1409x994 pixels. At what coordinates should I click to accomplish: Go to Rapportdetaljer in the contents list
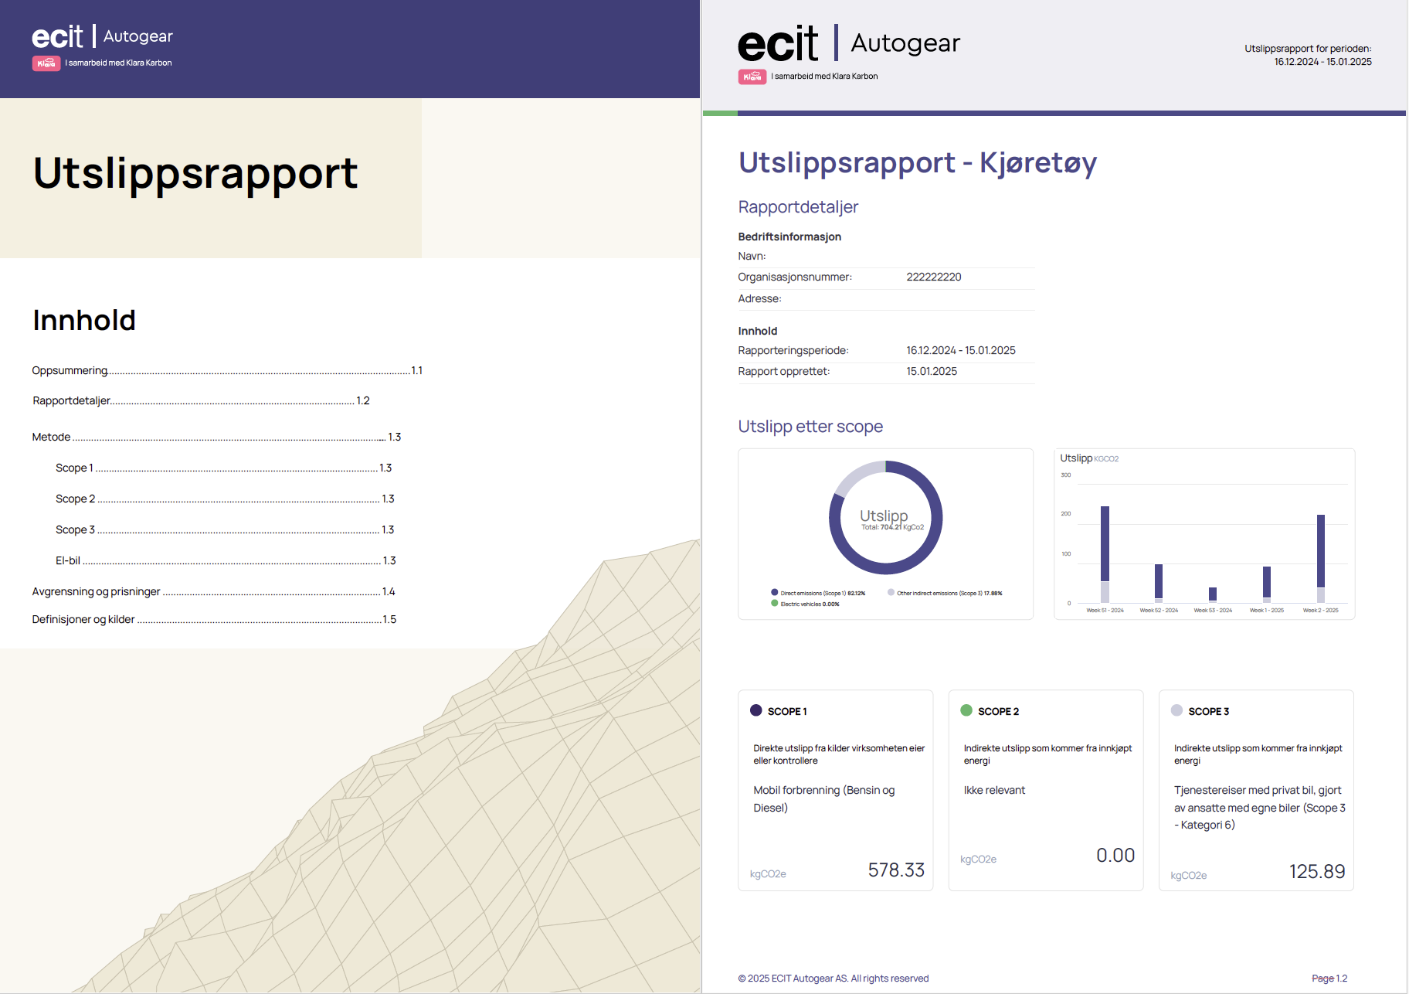click(x=72, y=400)
